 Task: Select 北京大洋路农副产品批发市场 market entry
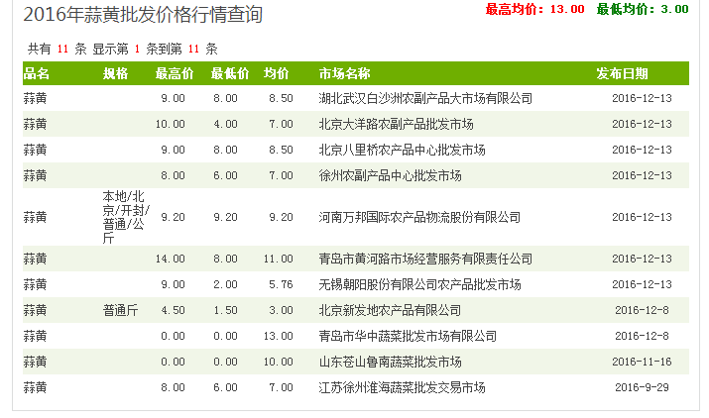tap(396, 124)
